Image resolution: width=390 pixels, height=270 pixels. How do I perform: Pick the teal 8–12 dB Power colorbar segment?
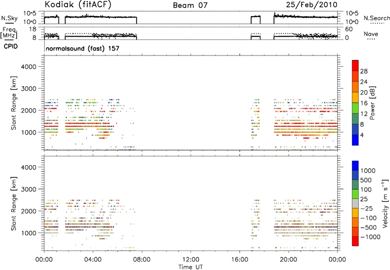pyautogui.click(x=355, y=119)
